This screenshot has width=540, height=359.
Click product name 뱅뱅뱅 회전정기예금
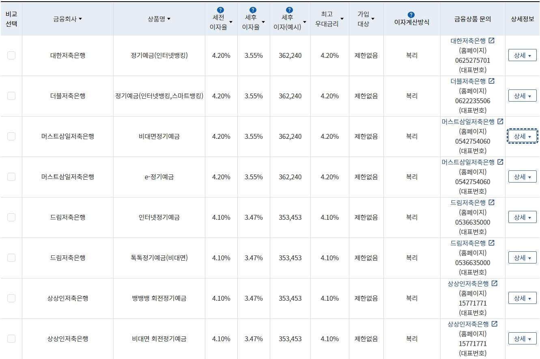159,298
